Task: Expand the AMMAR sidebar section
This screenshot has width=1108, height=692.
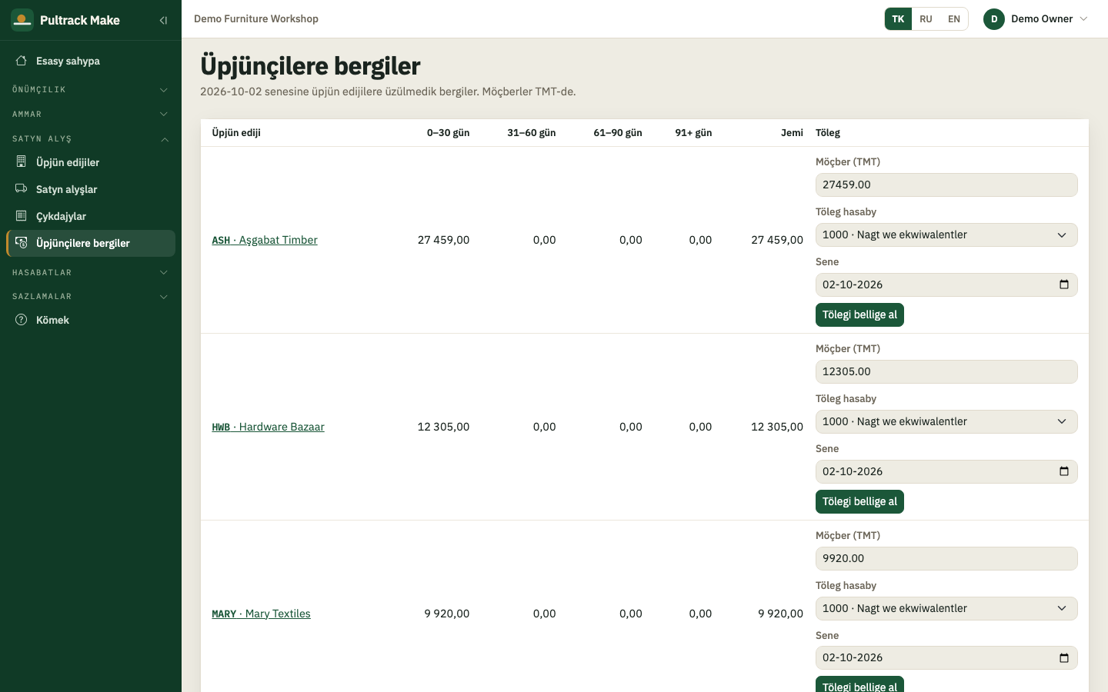Action: pyautogui.click(x=91, y=114)
